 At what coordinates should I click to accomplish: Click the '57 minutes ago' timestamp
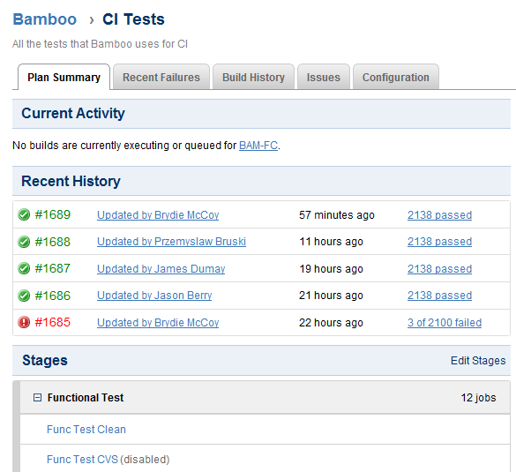tap(337, 215)
